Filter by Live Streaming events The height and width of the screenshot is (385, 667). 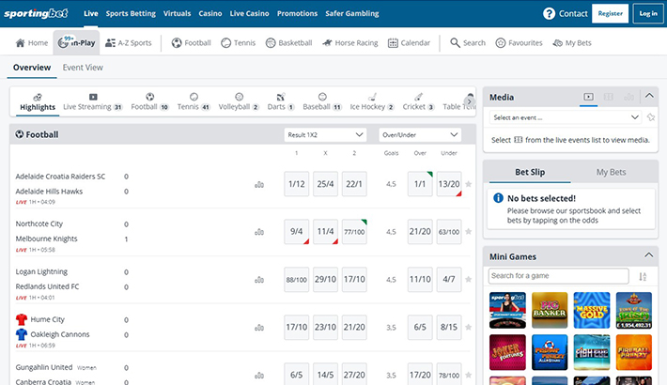(x=93, y=102)
